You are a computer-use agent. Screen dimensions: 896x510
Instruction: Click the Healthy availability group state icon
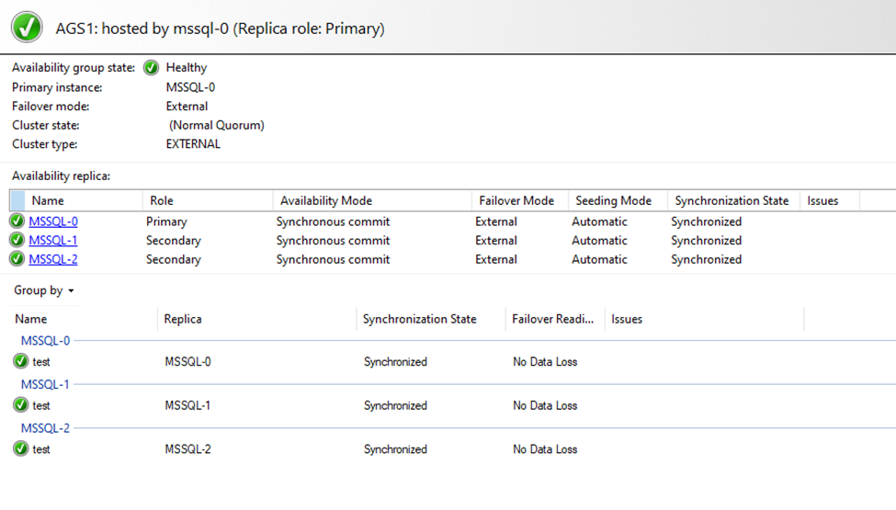coord(151,68)
